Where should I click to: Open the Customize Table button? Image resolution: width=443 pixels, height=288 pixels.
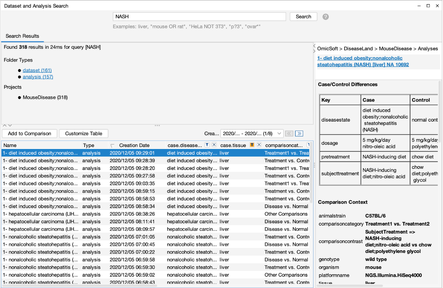click(84, 134)
